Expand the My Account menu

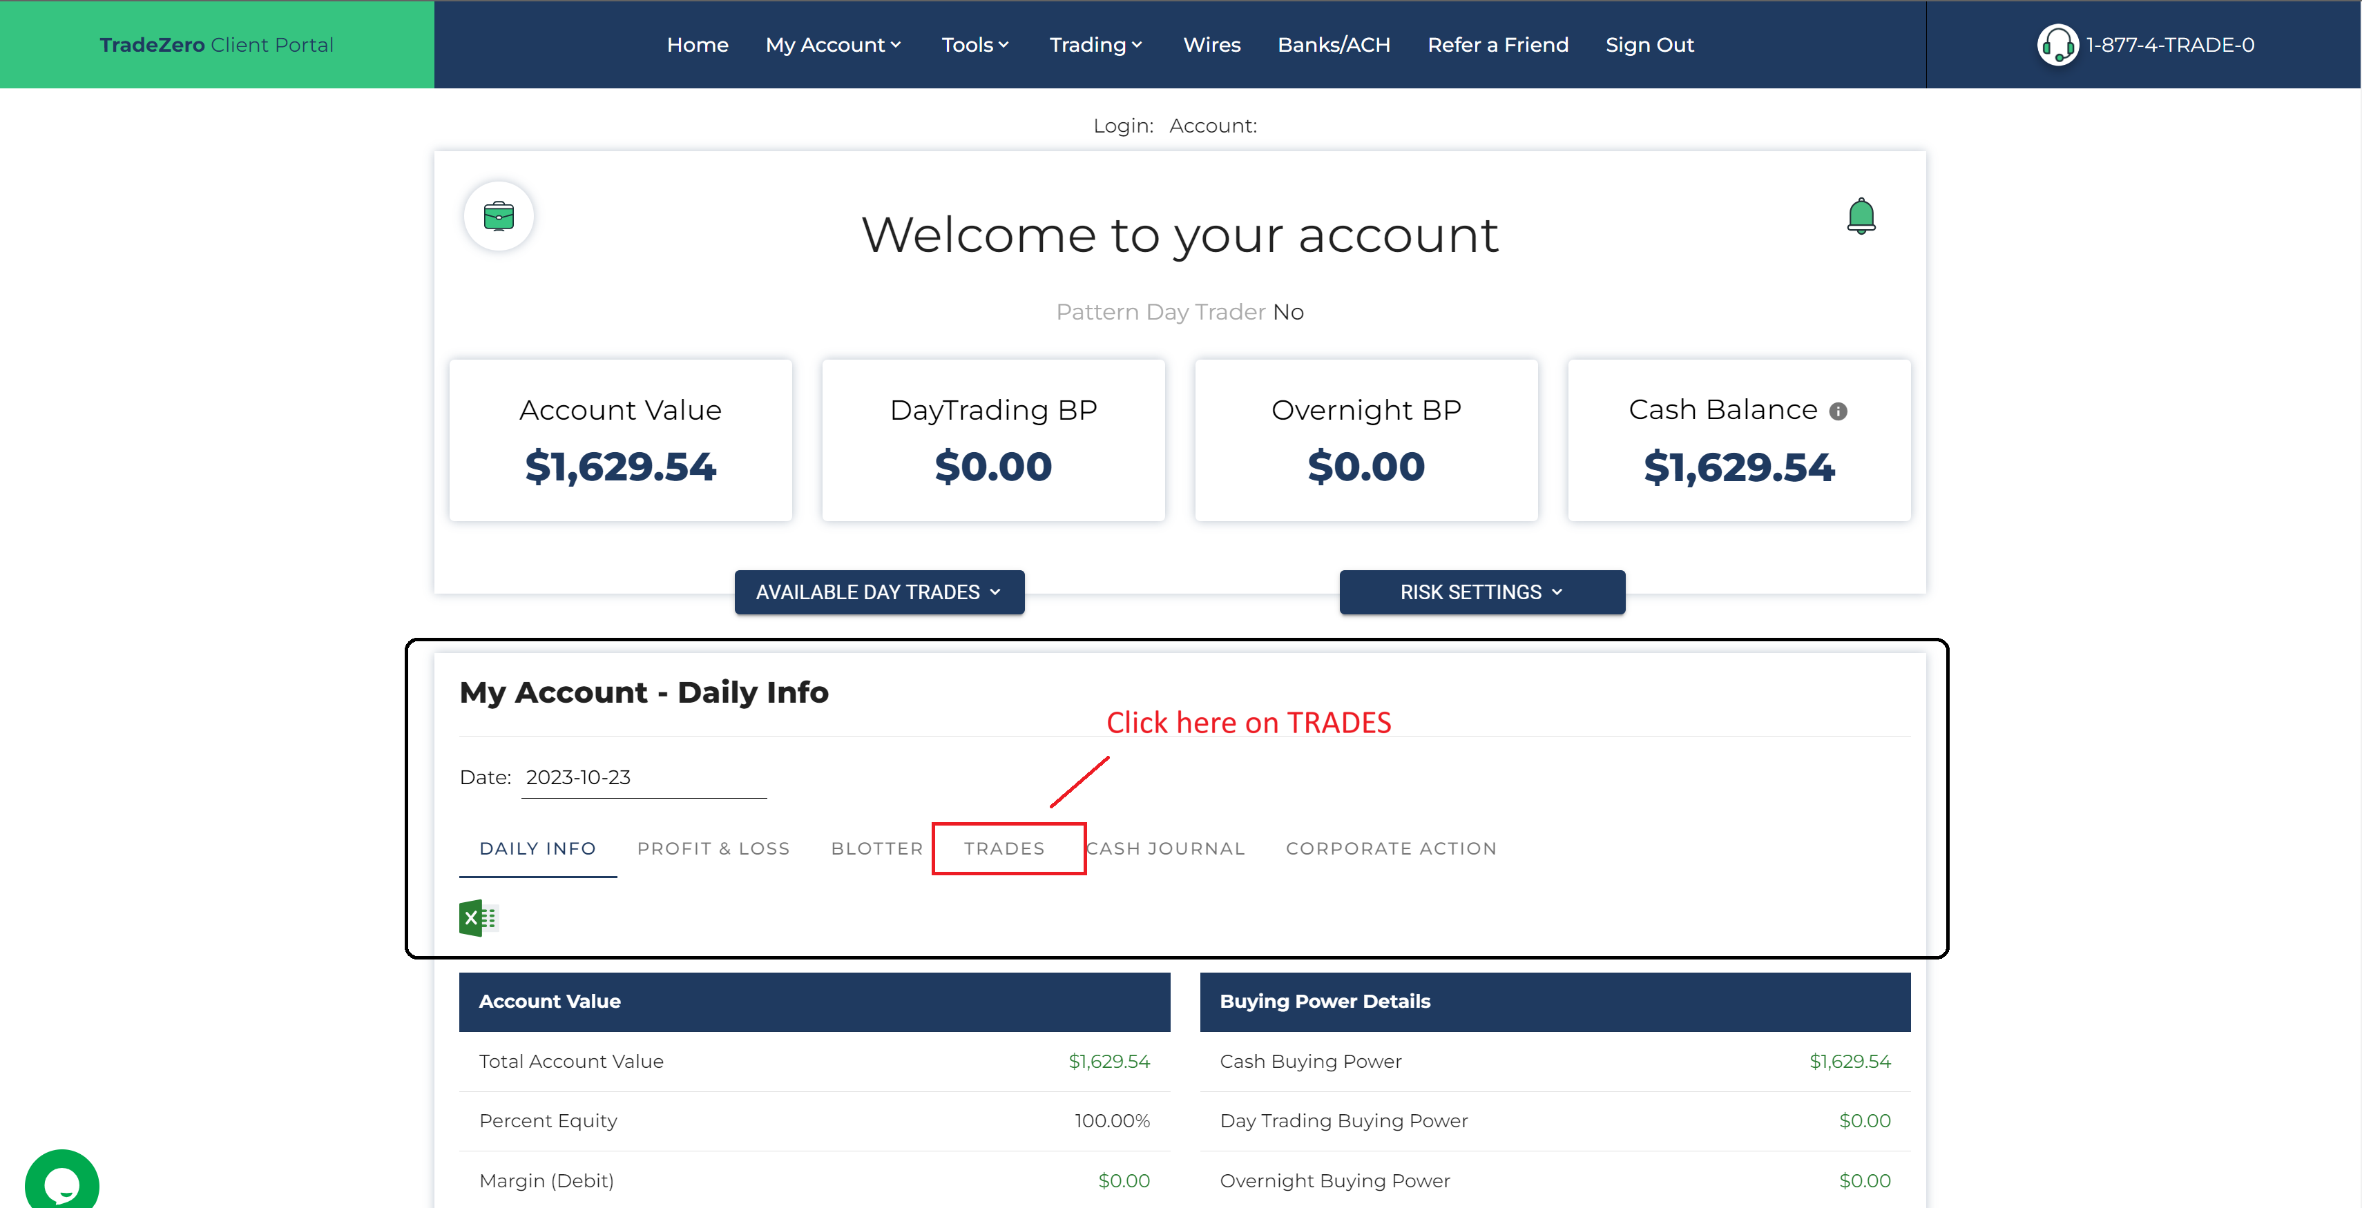(832, 45)
